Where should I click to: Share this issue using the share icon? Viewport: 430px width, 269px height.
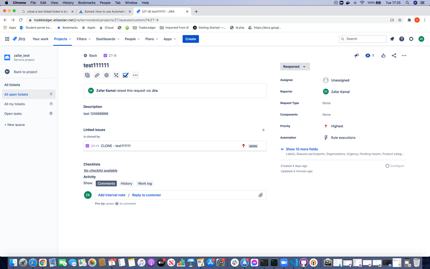[x=393, y=55]
